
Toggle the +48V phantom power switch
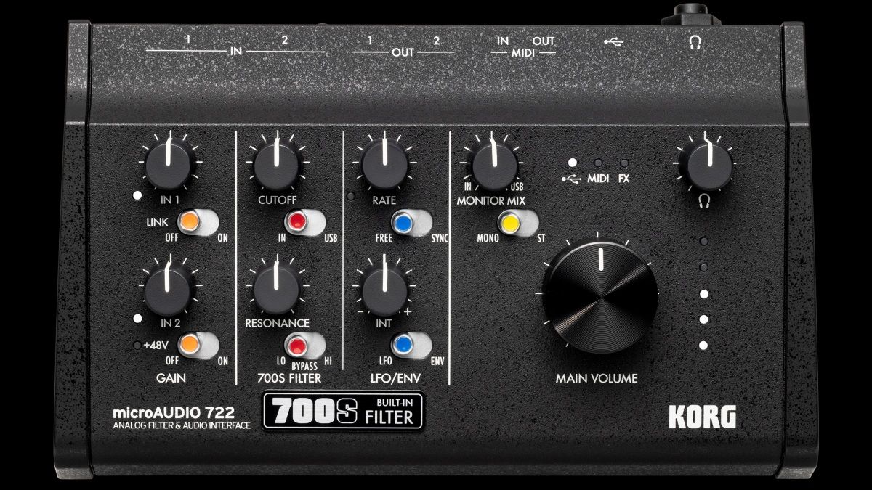(198, 343)
